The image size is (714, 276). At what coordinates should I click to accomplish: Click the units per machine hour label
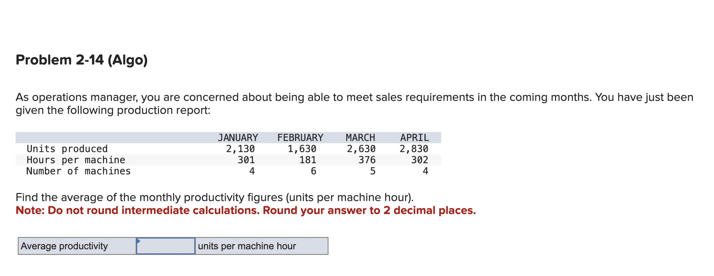click(247, 246)
